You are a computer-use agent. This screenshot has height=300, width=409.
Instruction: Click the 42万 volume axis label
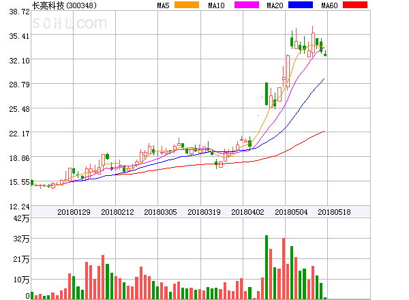(21, 218)
